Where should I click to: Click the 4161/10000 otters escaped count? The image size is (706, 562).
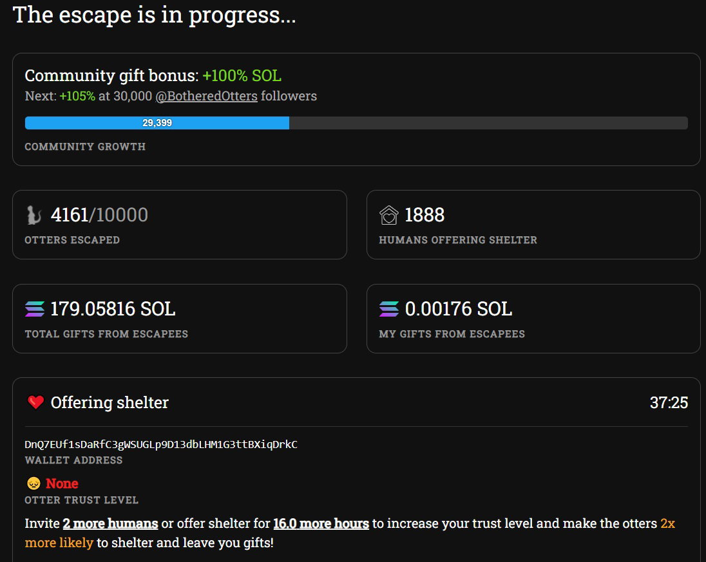[99, 215]
